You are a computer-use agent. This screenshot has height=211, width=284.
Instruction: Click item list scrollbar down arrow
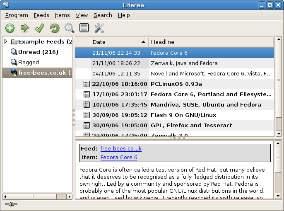(279, 134)
